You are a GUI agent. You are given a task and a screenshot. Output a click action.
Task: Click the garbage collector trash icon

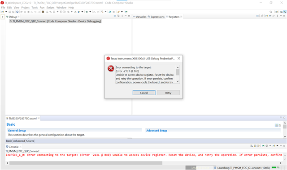tap(215, 168)
